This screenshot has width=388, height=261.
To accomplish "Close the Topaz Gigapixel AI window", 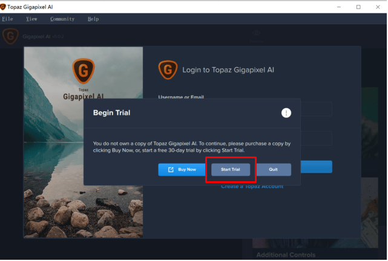I will 378,7.
